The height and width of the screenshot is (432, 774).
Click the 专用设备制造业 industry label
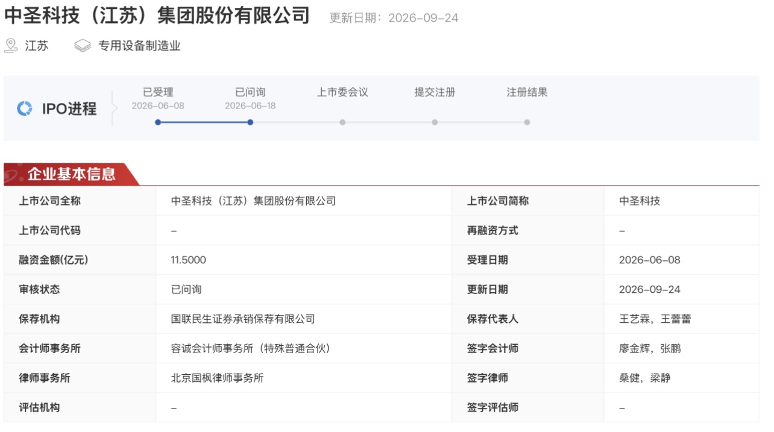click(x=140, y=46)
